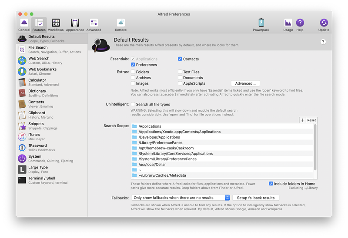Screen dimensions: 348x238
Task: Open Clipboard sidebar icon
Action: [22, 115]
